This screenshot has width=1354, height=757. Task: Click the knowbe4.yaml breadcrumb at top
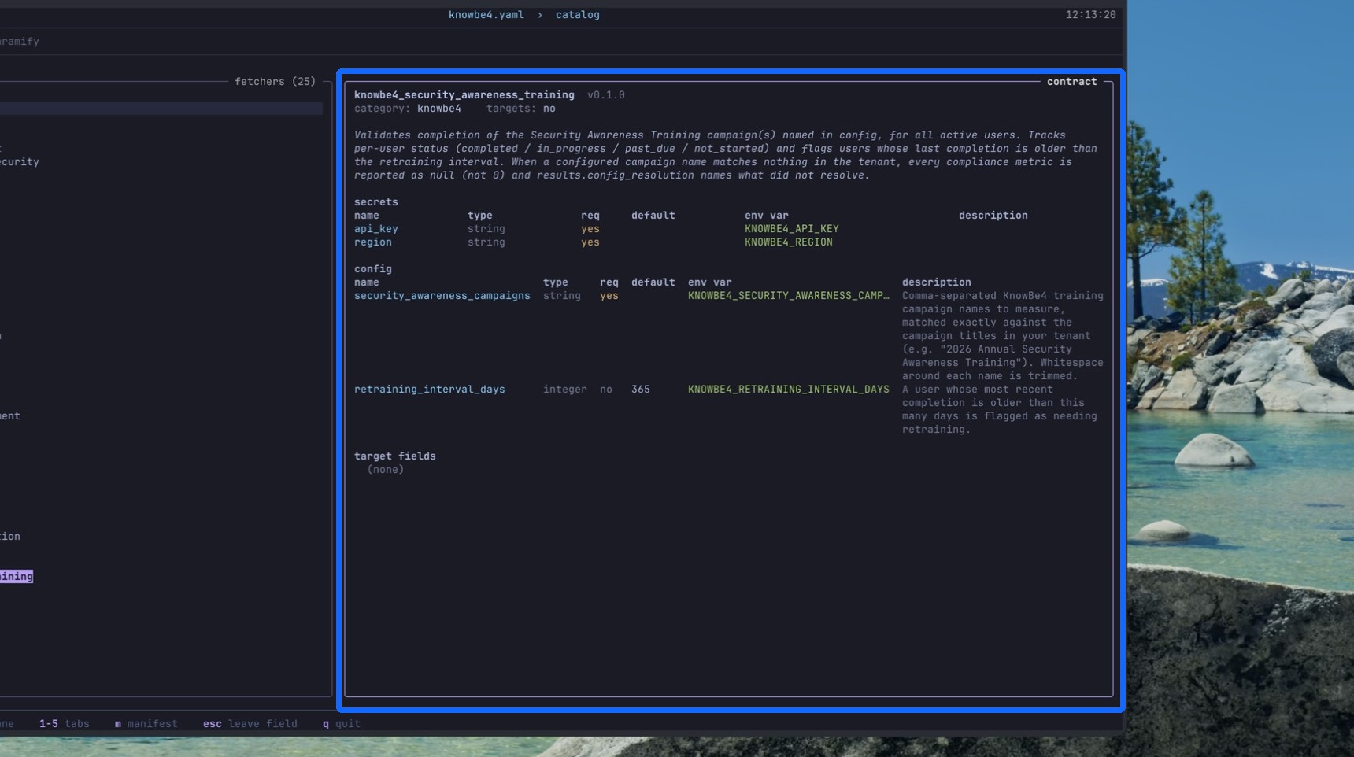[486, 15]
